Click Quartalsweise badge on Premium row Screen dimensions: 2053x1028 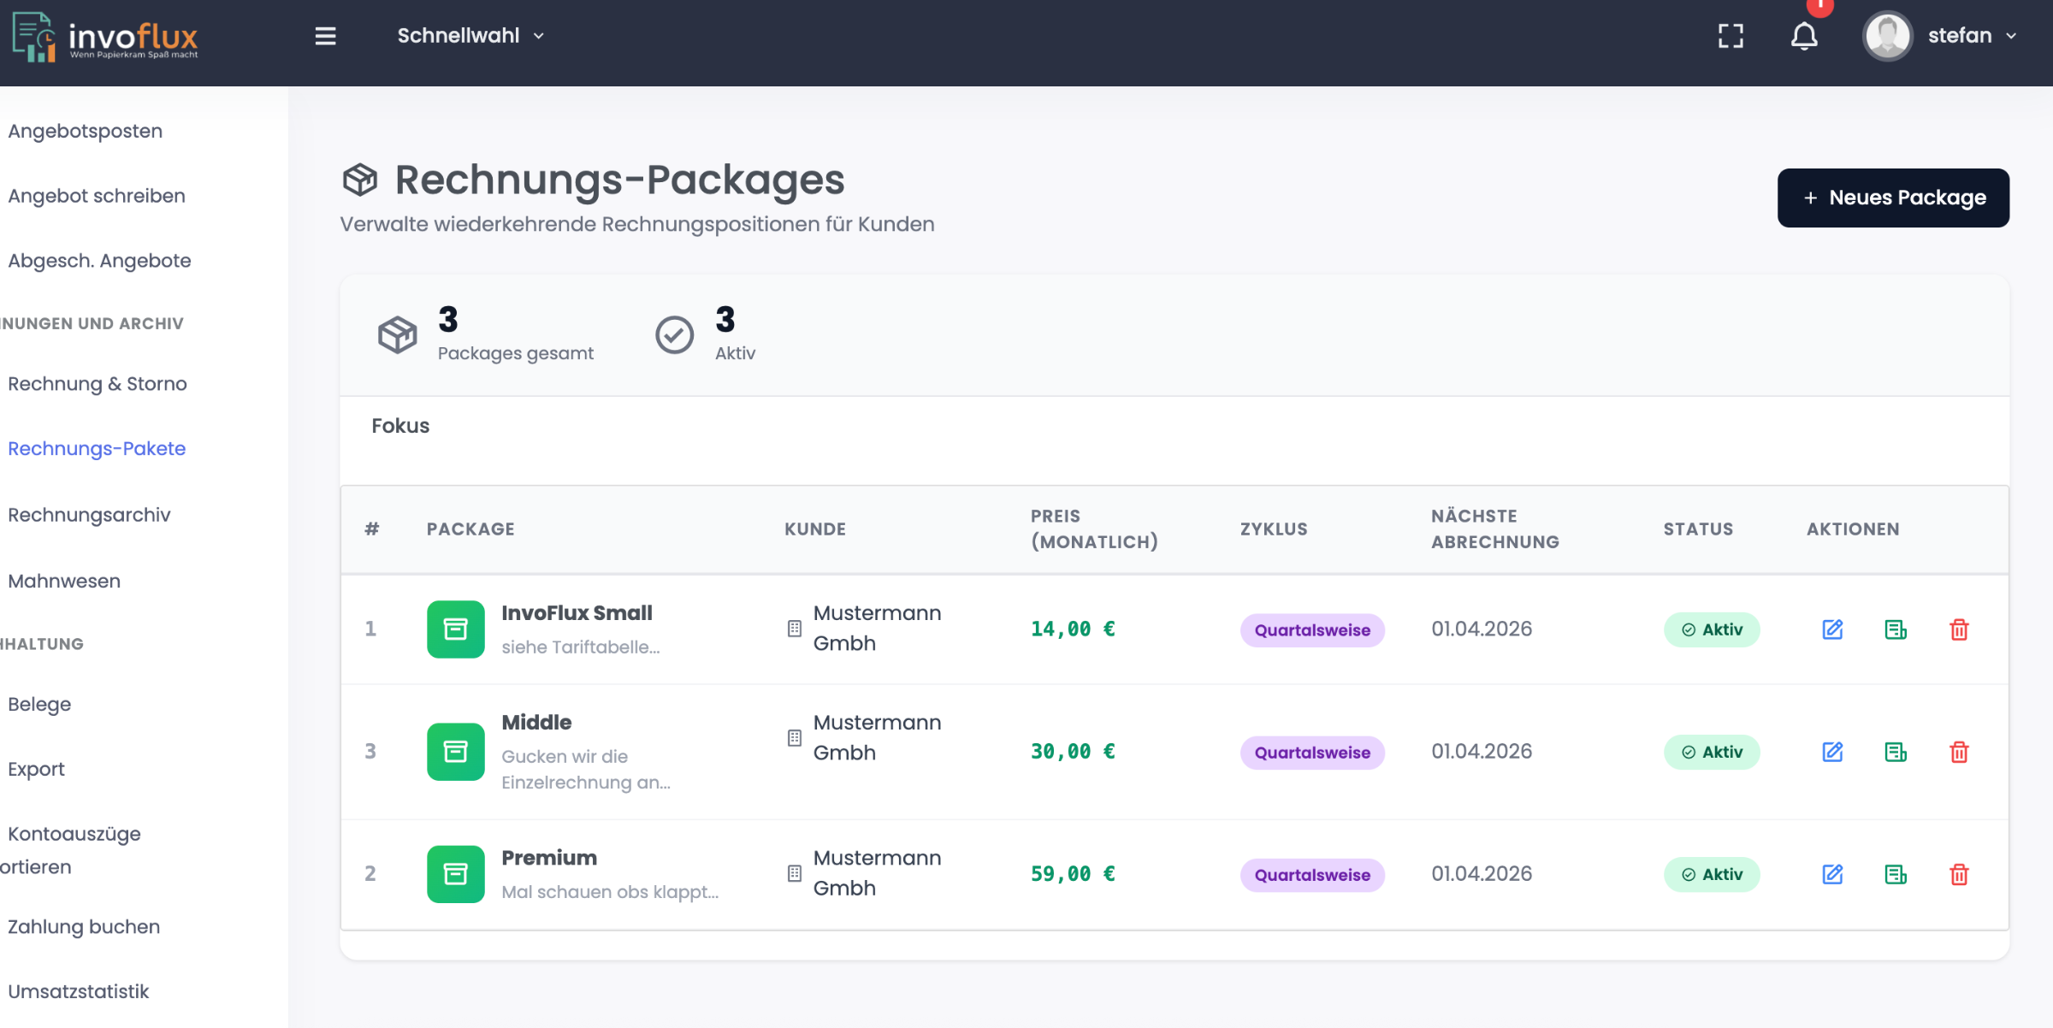1311,875
